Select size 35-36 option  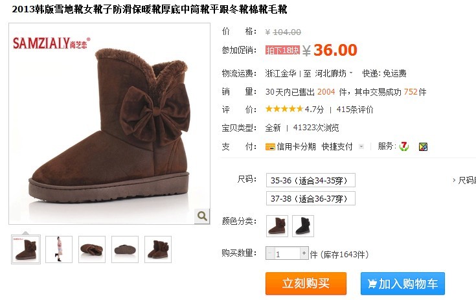pos(311,180)
